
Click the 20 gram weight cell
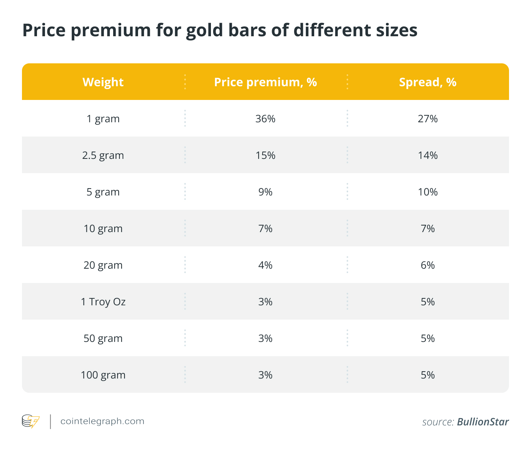(103, 265)
